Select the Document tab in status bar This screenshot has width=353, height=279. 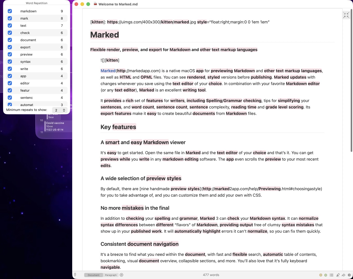(x=93, y=275)
